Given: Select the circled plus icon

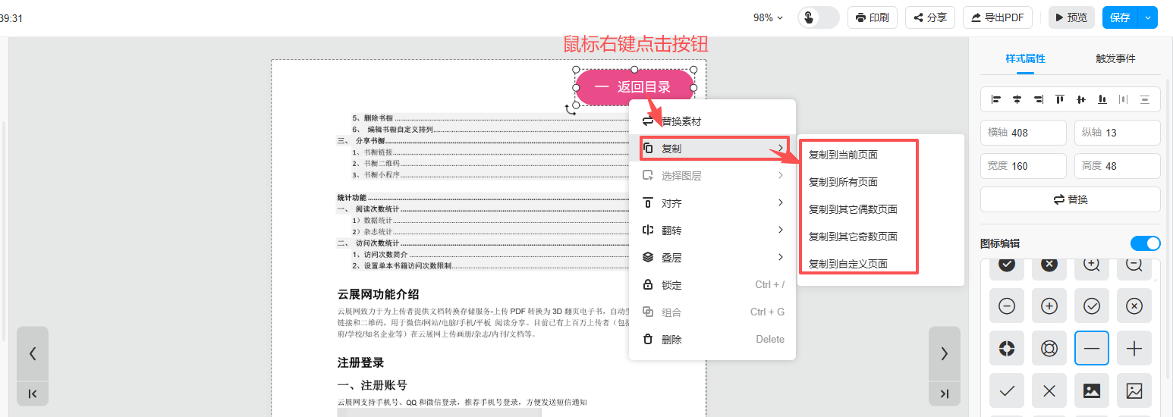Looking at the screenshot, I should (x=1049, y=306).
